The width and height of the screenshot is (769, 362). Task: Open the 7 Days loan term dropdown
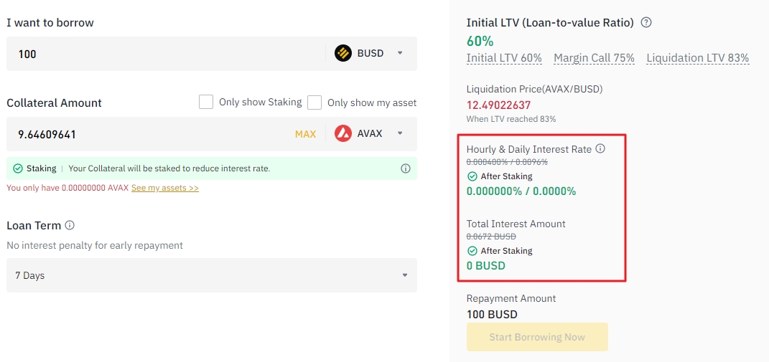tap(211, 275)
